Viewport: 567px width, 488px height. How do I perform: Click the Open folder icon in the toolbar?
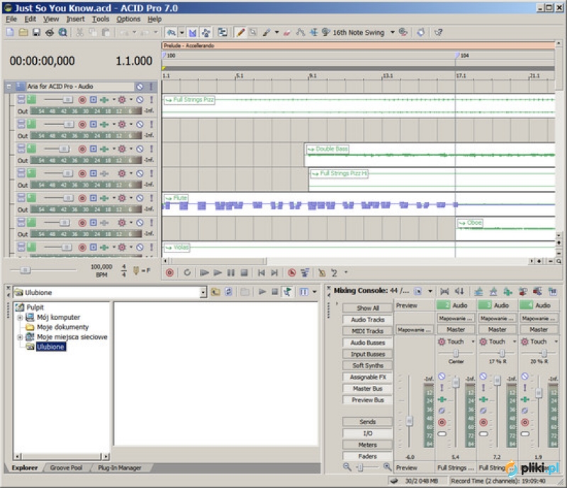(23, 32)
